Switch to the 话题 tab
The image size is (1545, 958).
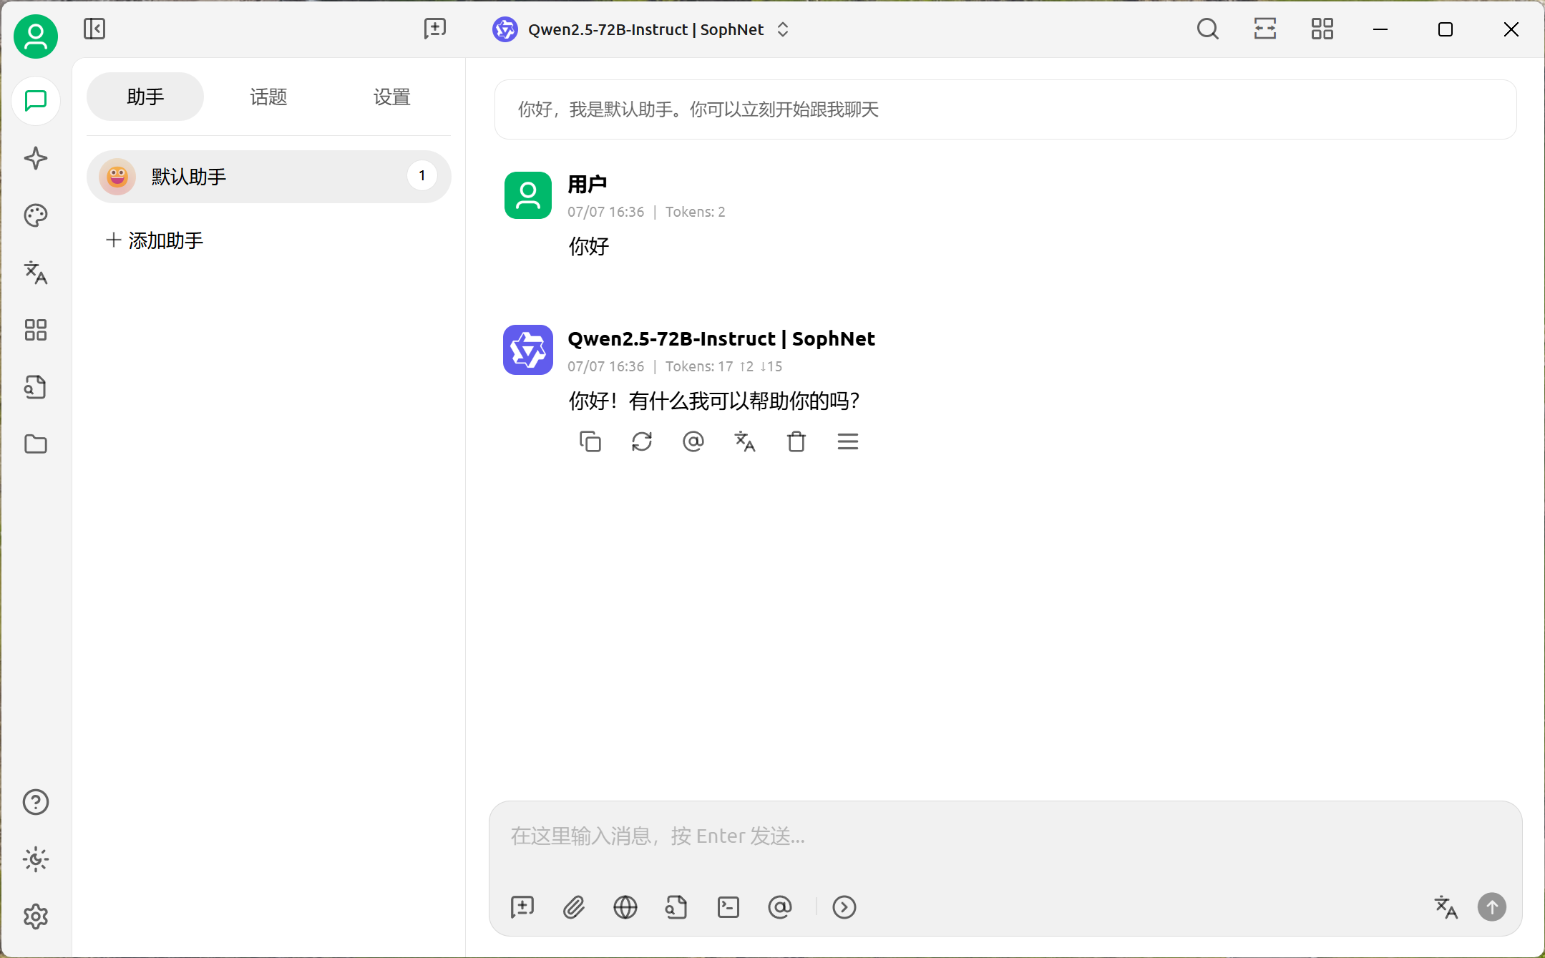pos(268,97)
